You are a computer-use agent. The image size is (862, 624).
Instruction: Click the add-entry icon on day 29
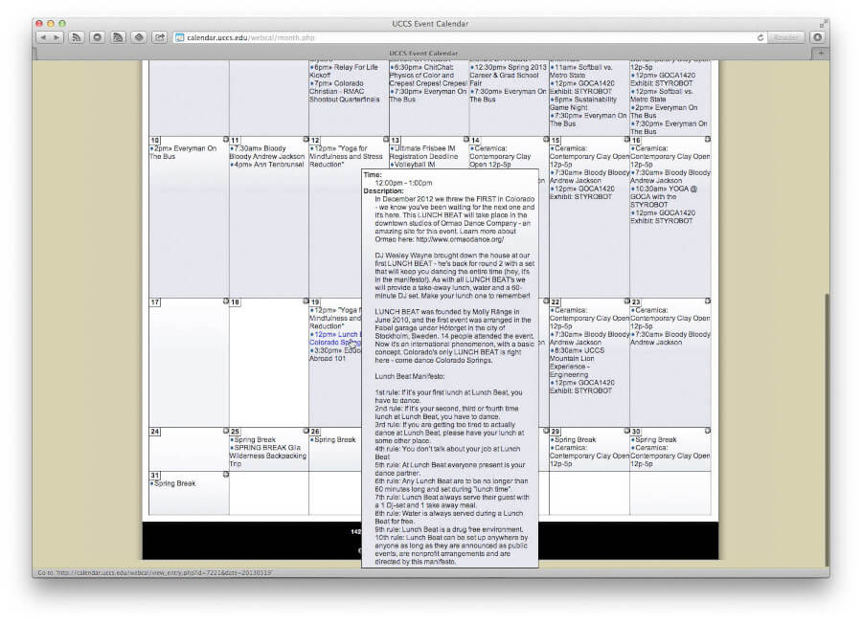point(626,431)
